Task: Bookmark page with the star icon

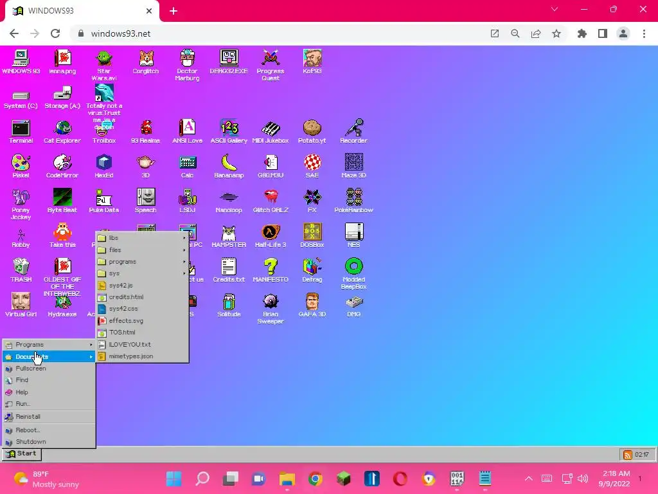Action: (556, 33)
